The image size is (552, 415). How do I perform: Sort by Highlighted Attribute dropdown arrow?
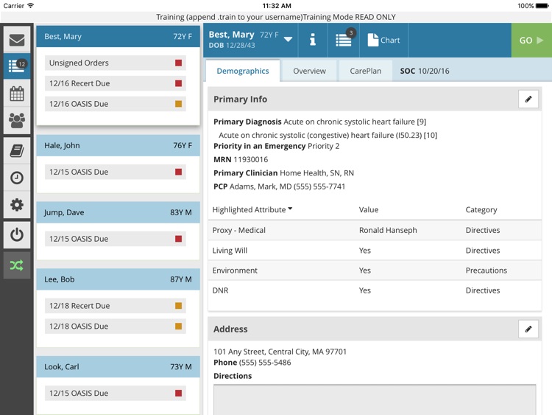(290, 209)
